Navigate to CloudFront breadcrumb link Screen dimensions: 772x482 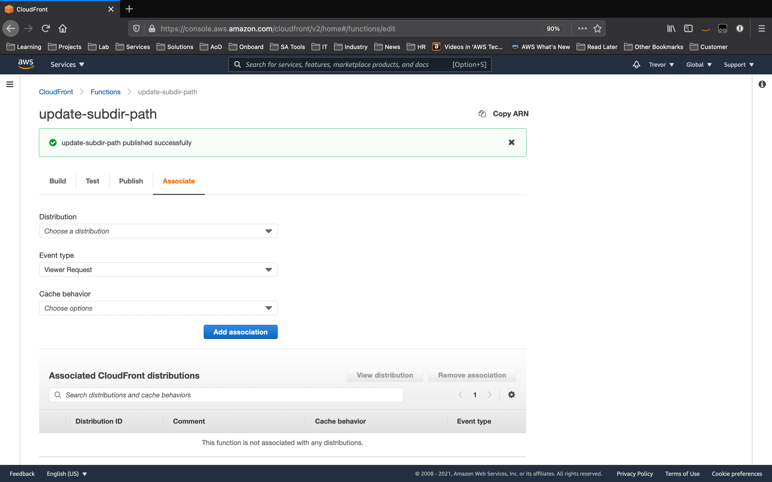tap(56, 92)
